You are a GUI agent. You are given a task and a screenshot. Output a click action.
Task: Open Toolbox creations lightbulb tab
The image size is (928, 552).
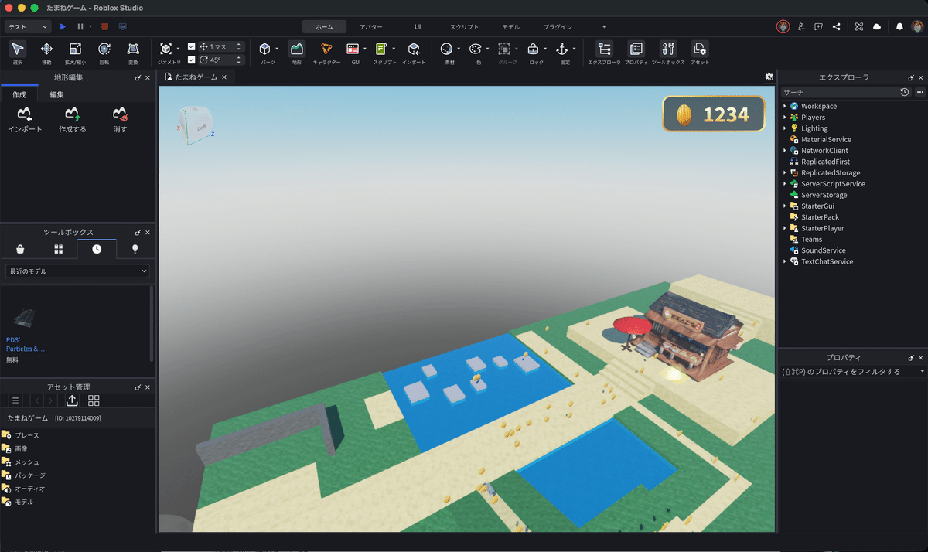[135, 249]
